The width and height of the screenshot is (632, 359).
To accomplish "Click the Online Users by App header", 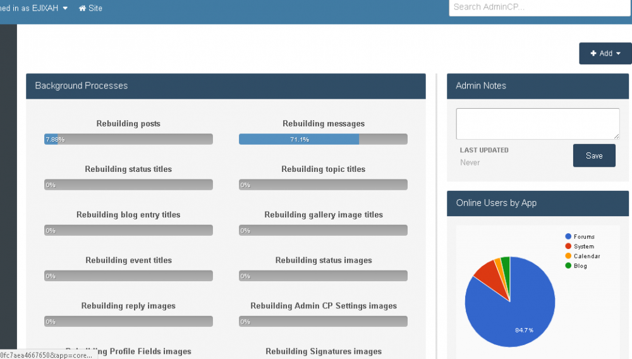I will click(x=537, y=203).
